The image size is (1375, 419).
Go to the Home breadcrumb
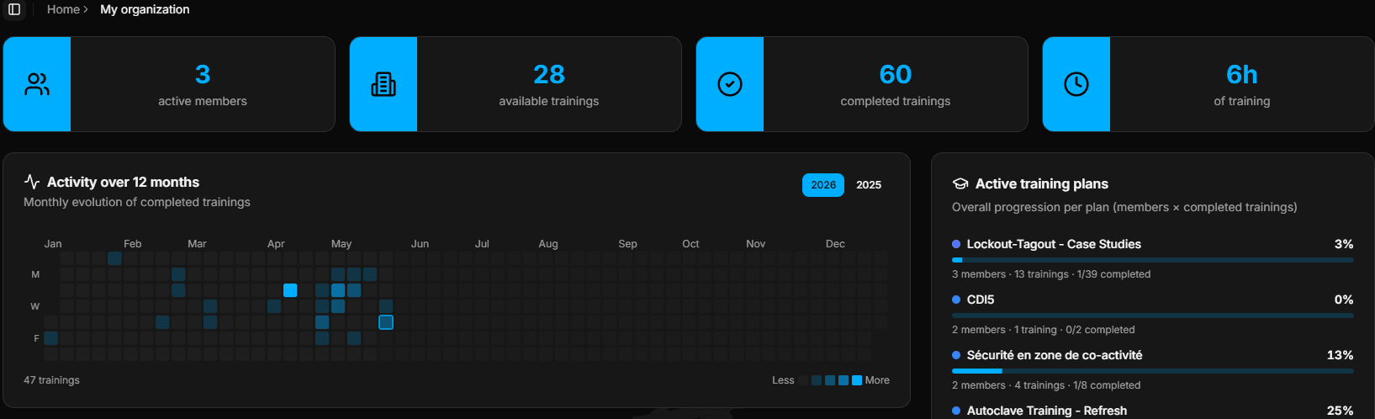pyautogui.click(x=63, y=9)
